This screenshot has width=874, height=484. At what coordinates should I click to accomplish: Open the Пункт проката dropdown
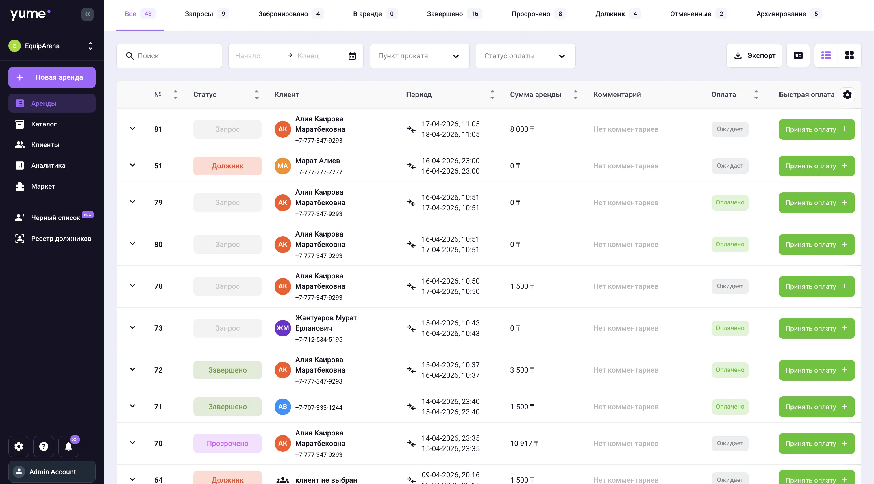pos(419,56)
